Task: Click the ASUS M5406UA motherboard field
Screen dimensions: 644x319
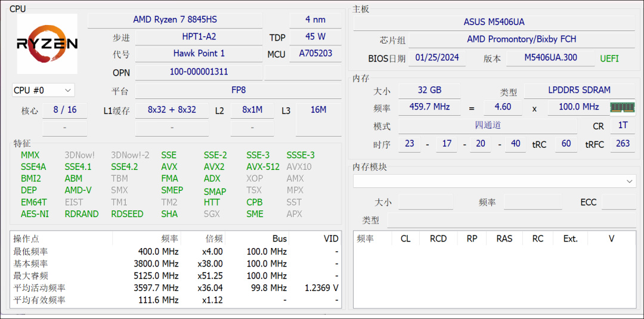Action: [494, 22]
